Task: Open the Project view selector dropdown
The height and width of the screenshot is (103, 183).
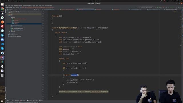Action: tap(10, 9)
